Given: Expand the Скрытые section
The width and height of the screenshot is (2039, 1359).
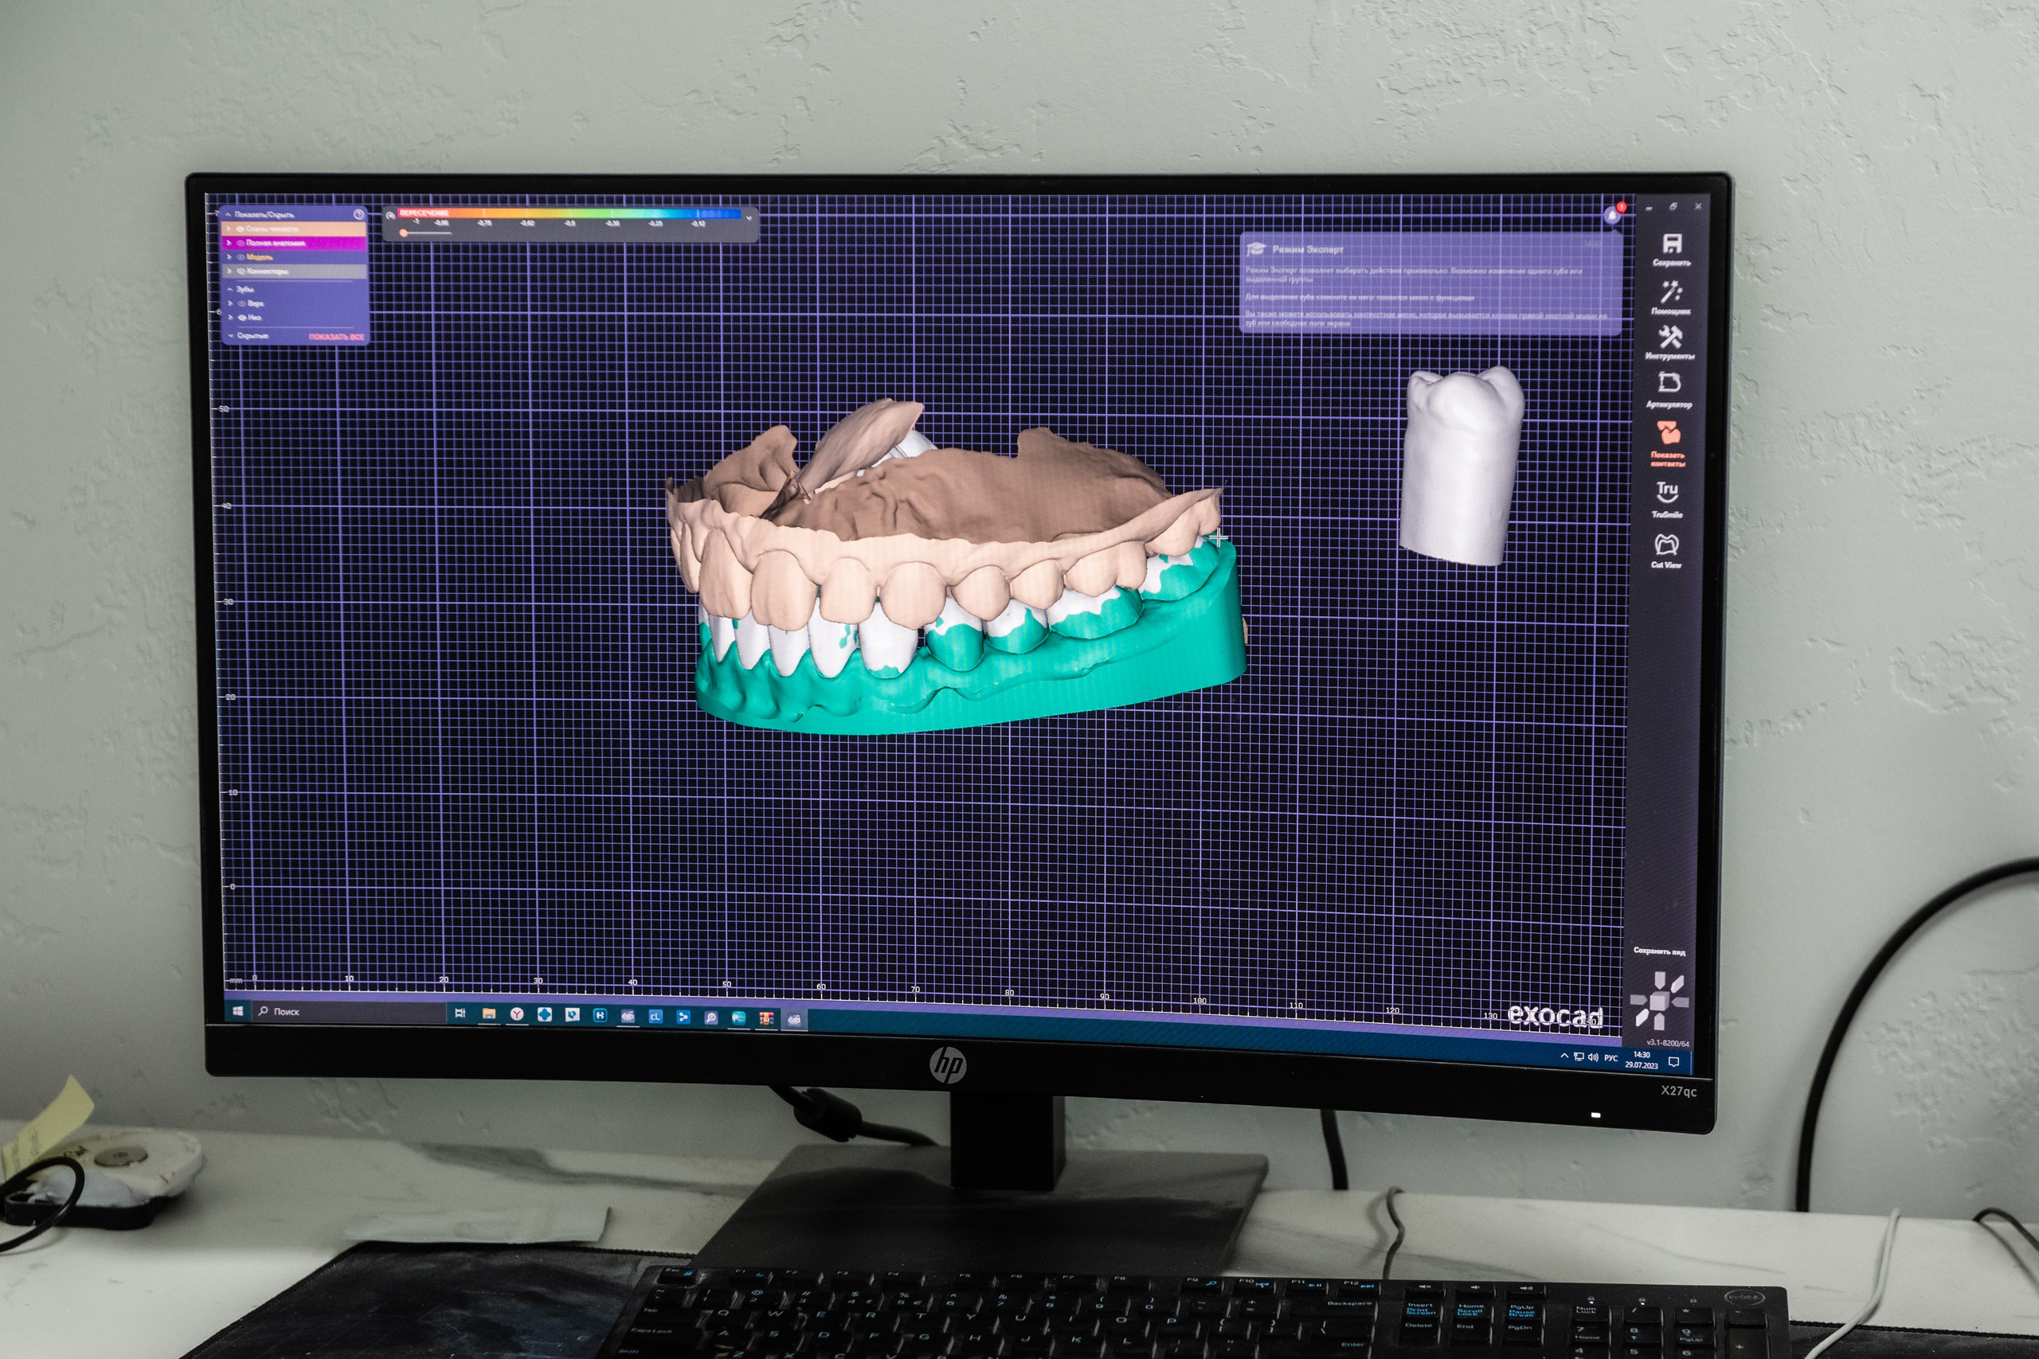Looking at the screenshot, I should [229, 335].
